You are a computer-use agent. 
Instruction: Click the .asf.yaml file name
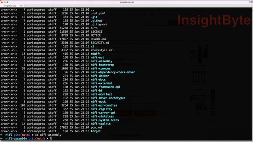(x=98, y=13)
